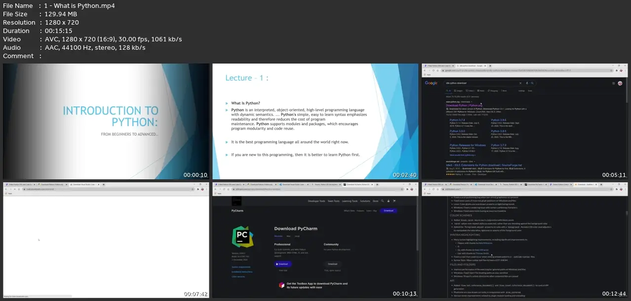Open the Download Python | Python.org result

(464, 105)
